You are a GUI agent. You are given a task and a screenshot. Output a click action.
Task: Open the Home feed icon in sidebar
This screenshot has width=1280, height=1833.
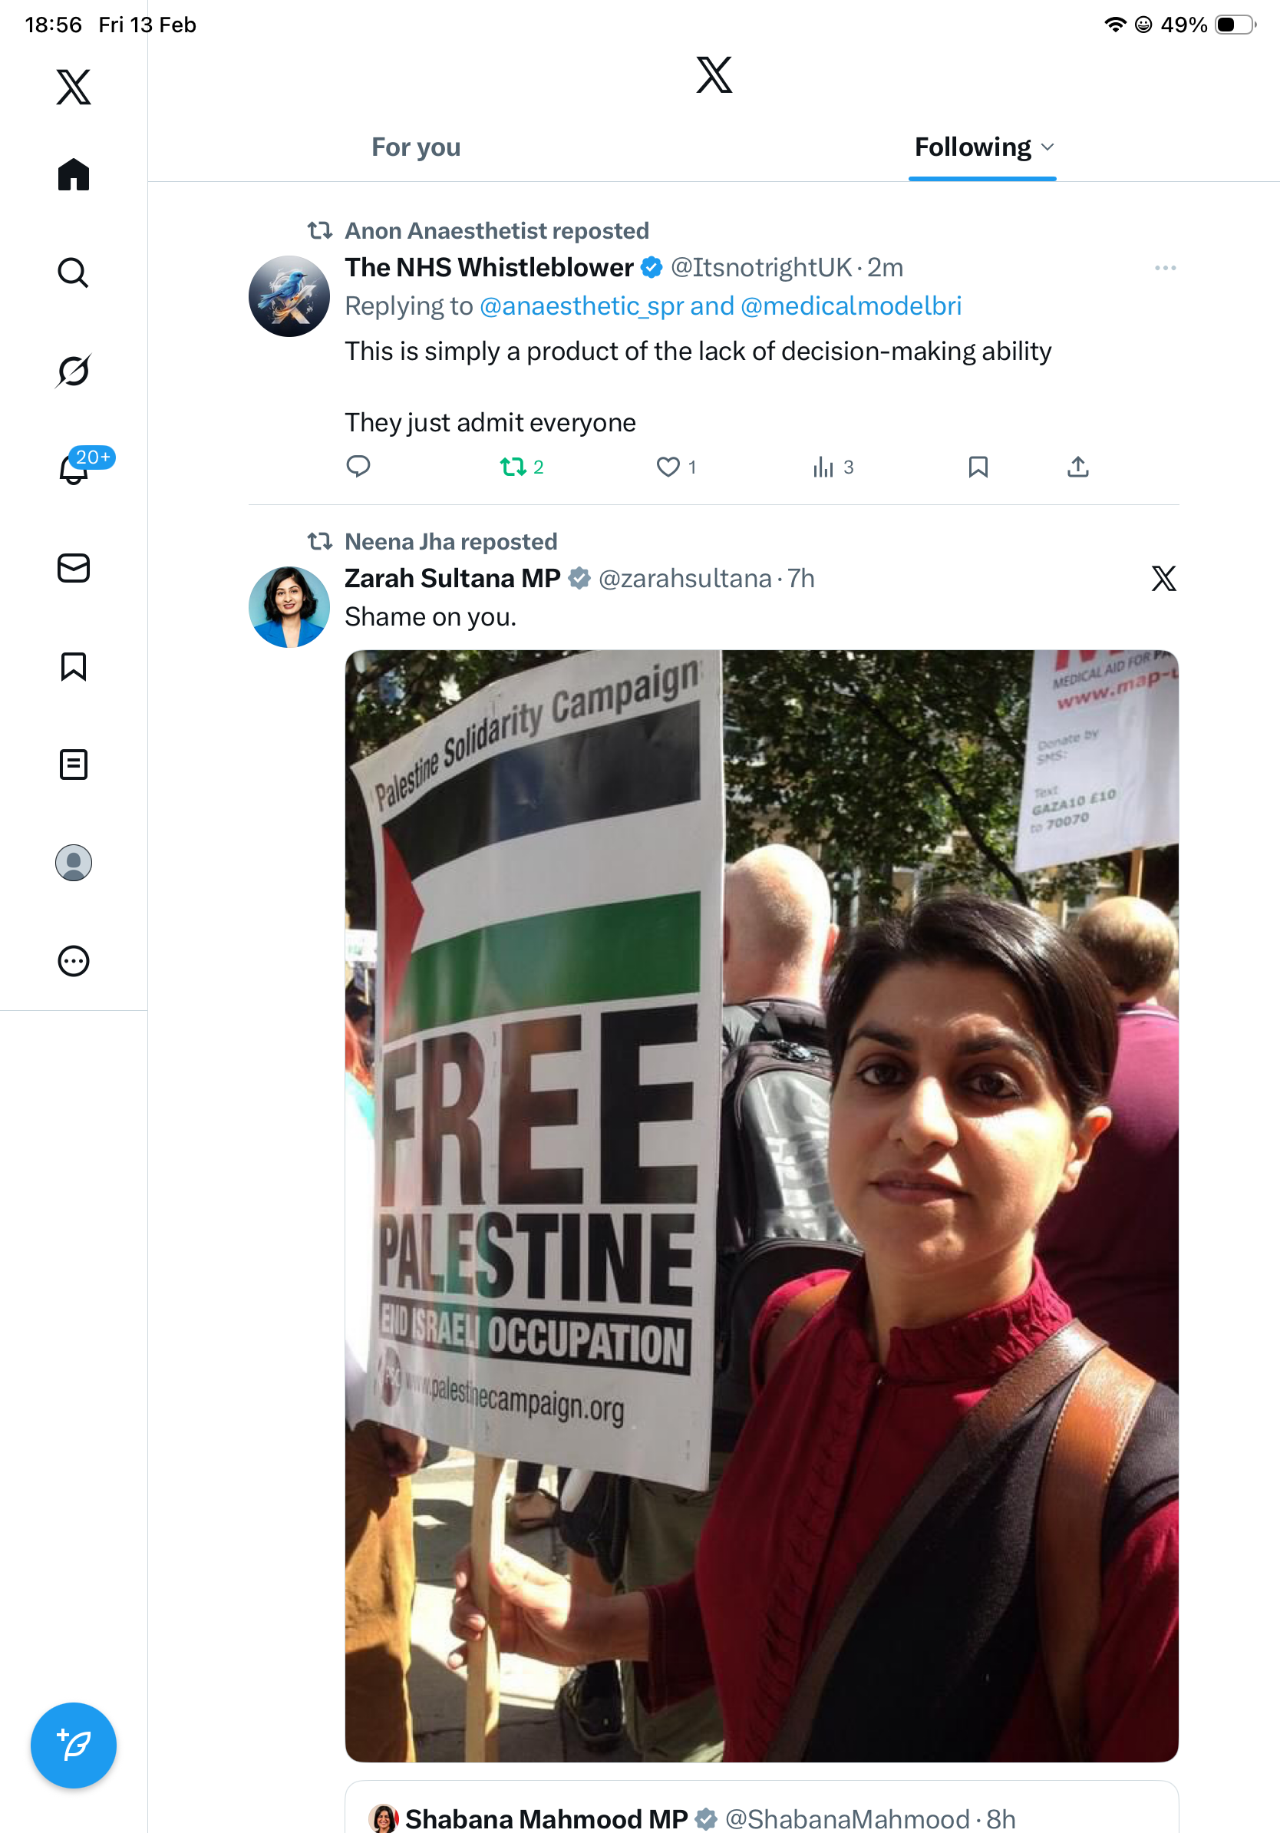point(74,174)
